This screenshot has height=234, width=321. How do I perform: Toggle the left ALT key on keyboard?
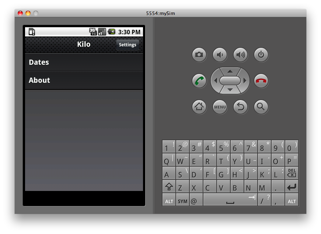pos(169,200)
